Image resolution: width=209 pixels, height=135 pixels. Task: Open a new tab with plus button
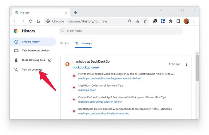click(x=75, y=13)
